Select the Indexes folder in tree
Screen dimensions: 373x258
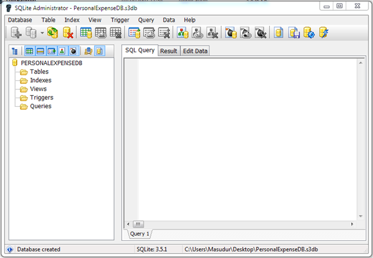click(x=41, y=80)
